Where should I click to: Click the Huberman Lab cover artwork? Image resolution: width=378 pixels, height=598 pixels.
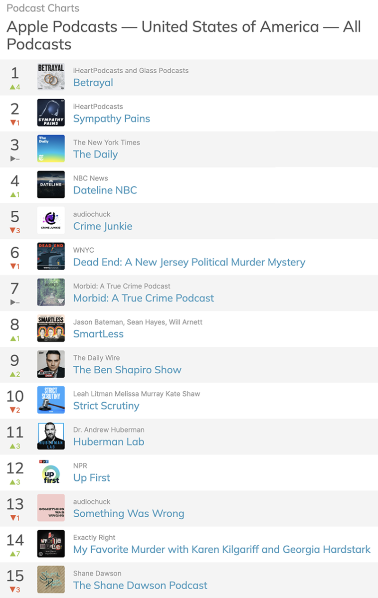[x=51, y=436]
